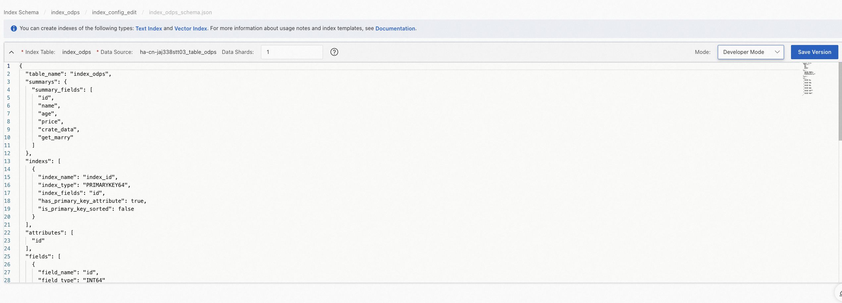842x303 pixels.
Task: Click the code minimap preview
Action: (809, 79)
